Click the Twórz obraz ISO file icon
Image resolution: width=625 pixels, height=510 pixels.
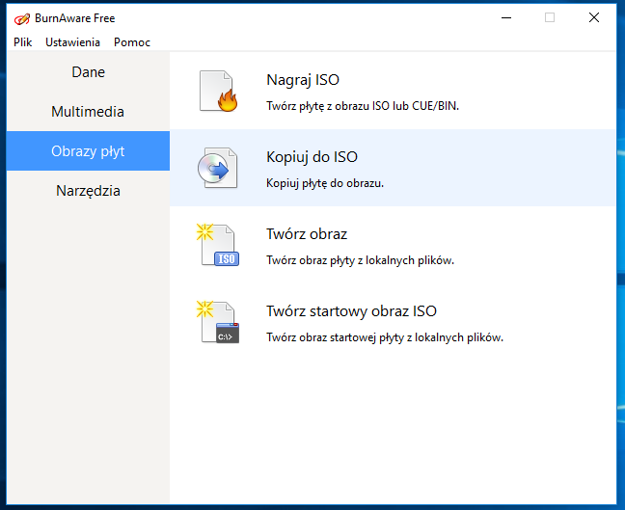point(218,245)
